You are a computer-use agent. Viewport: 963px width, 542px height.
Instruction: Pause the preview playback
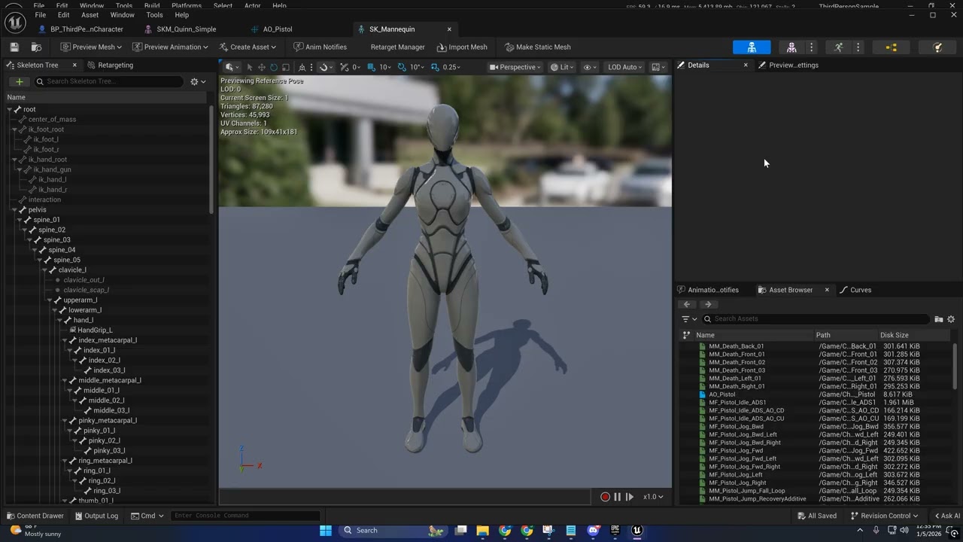(617, 497)
